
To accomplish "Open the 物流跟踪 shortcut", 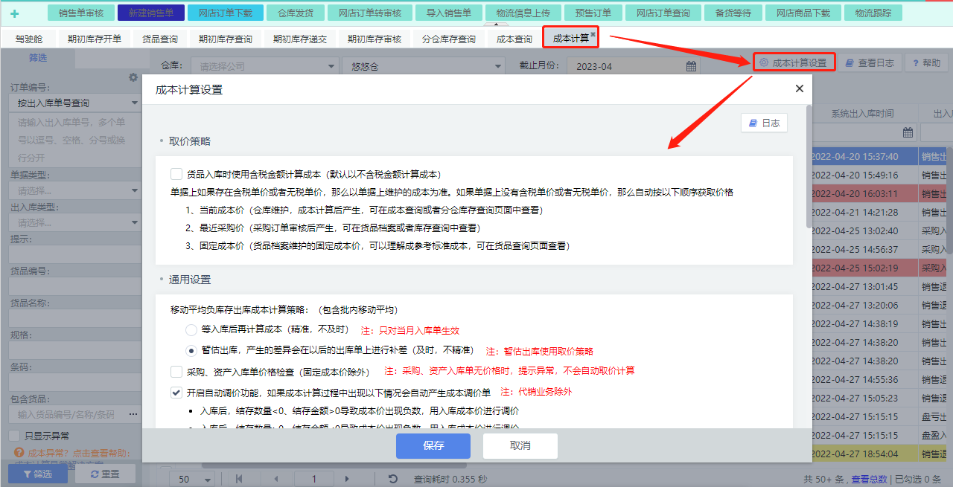I will tap(873, 13).
